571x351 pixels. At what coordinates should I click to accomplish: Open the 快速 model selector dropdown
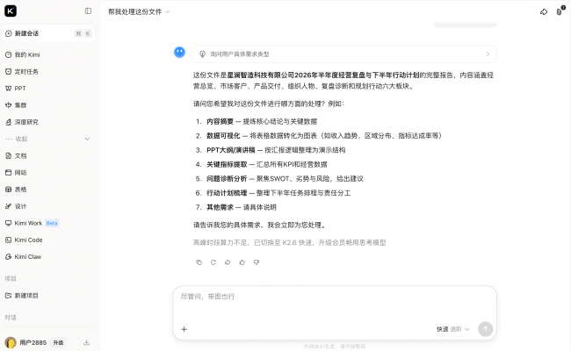[452, 329]
